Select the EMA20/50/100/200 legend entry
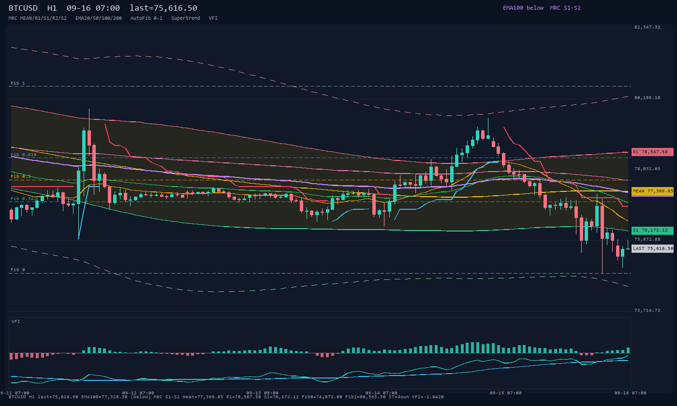The width and height of the screenshot is (677, 406). point(99,18)
